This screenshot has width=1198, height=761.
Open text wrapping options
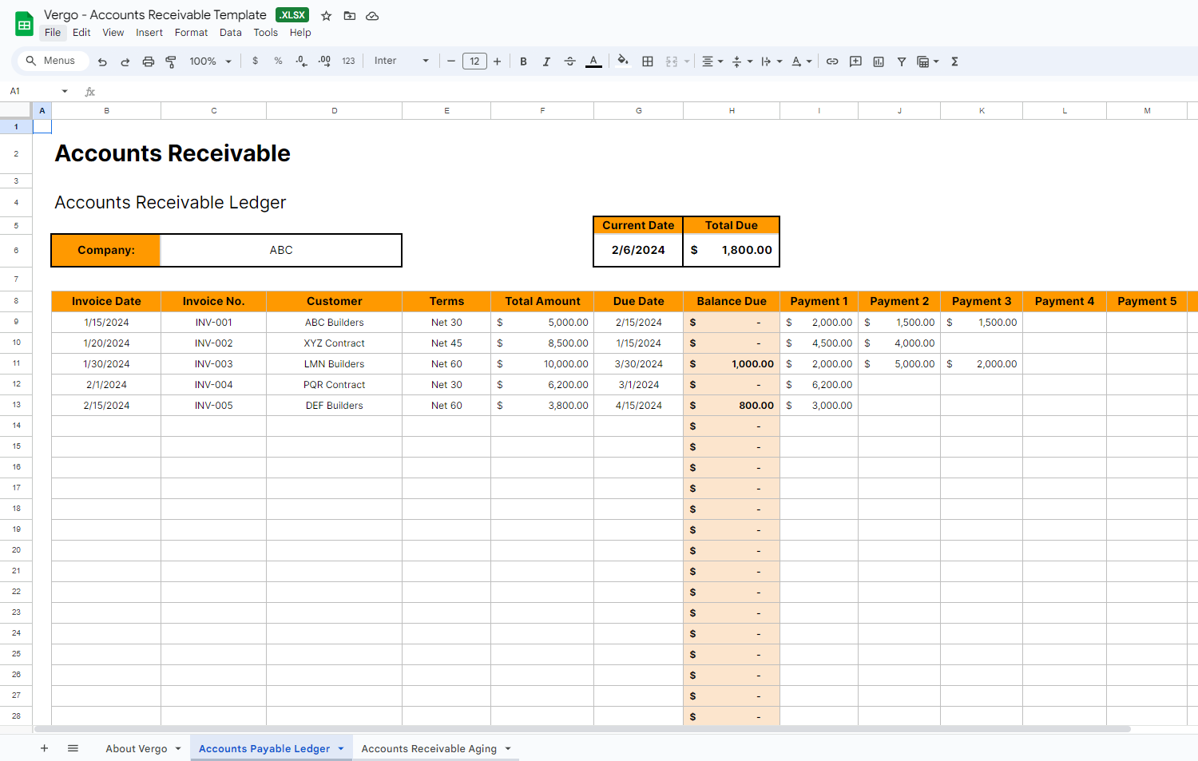point(772,61)
